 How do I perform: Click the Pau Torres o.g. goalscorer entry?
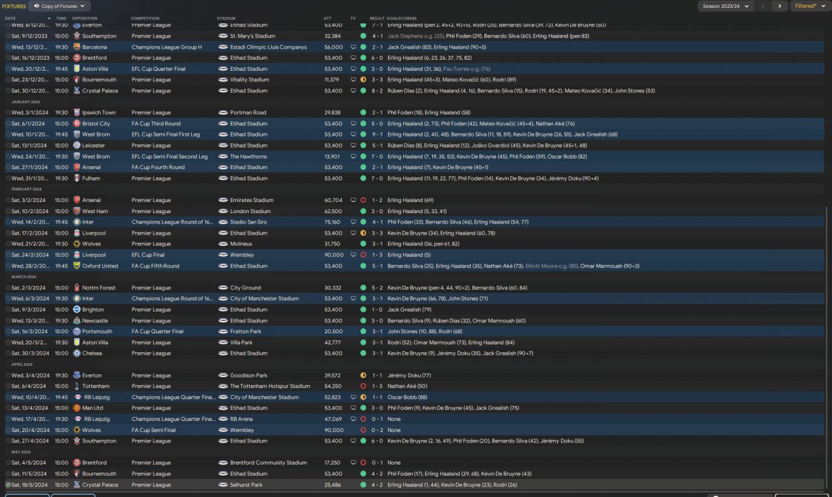tap(467, 69)
